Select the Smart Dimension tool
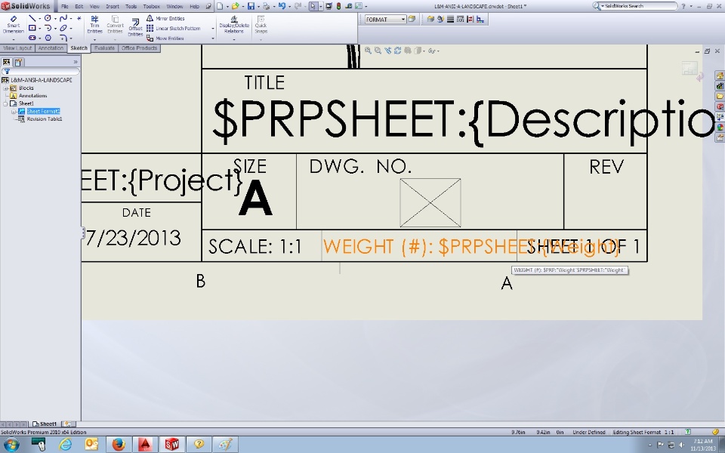This screenshot has width=725, height=453. tap(14, 25)
